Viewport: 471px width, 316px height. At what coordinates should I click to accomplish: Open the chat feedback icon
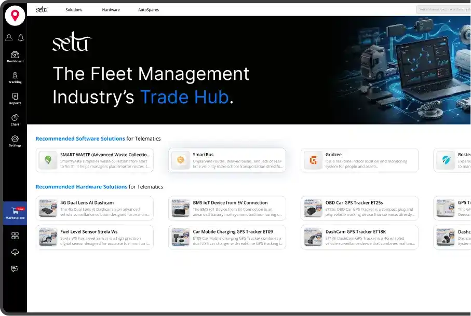(x=15, y=269)
